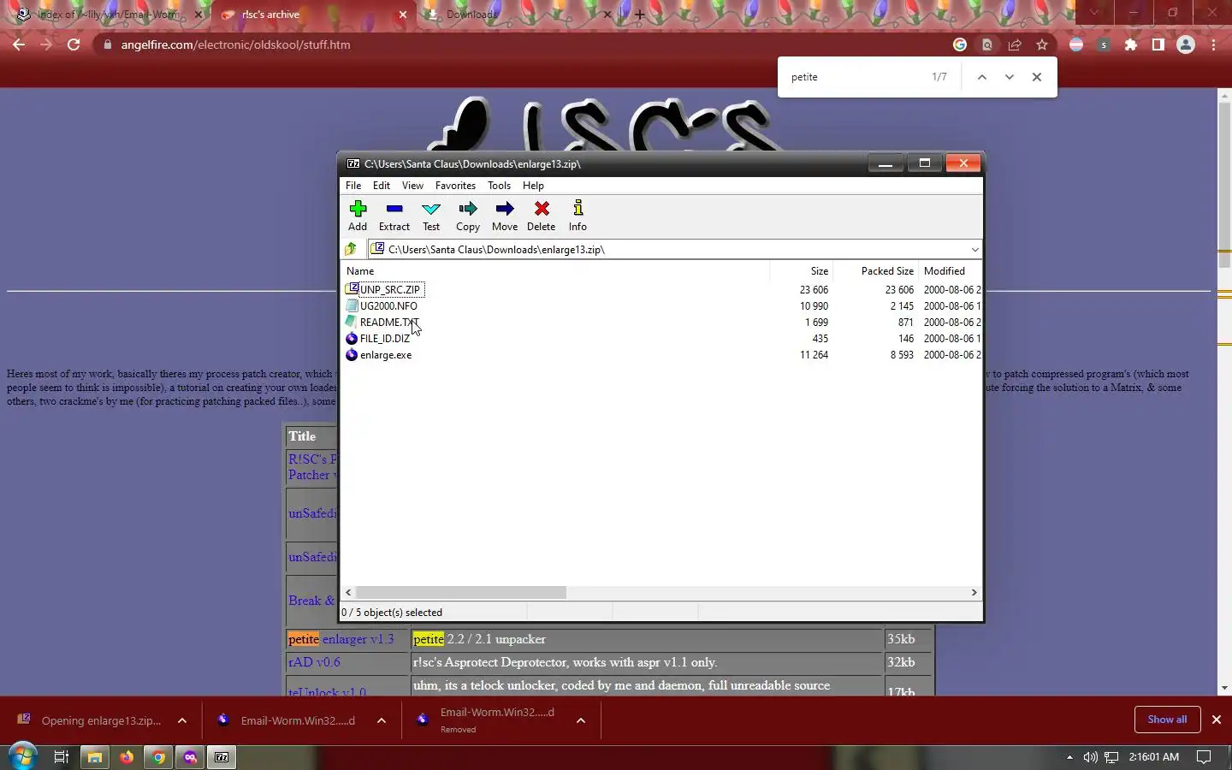Viewport: 1232px width, 770px height.
Task: Close the r!sc's archive tab
Action: [x=403, y=15]
